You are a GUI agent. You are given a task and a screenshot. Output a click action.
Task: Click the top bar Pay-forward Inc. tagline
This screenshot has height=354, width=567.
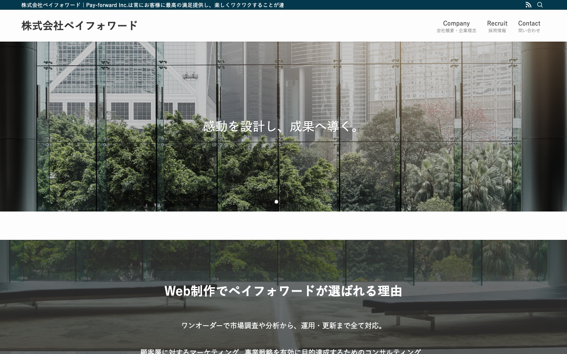(x=153, y=5)
